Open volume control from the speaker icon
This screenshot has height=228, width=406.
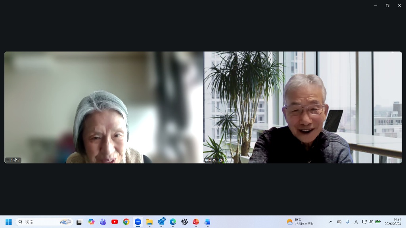pos(371,222)
